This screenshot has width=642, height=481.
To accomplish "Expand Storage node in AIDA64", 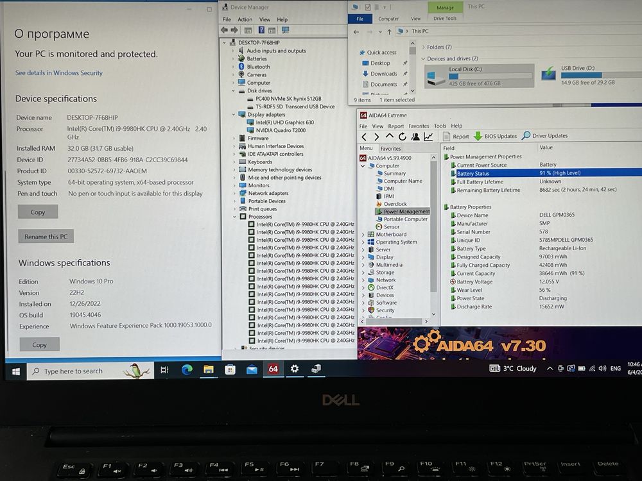I will pos(363,273).
